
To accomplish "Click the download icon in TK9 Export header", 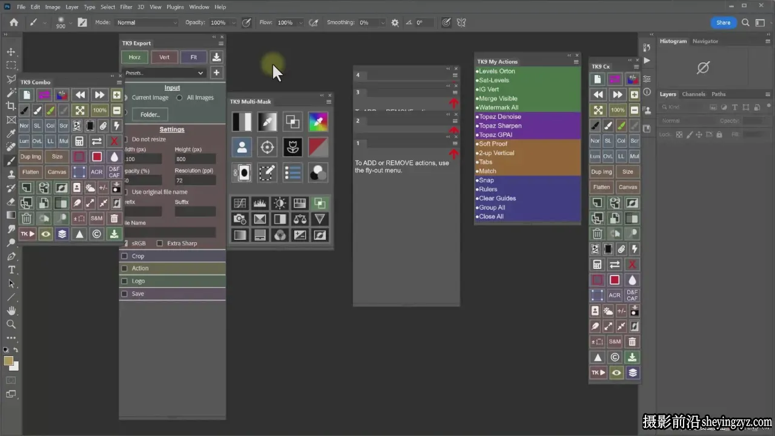I will (216, 57).
